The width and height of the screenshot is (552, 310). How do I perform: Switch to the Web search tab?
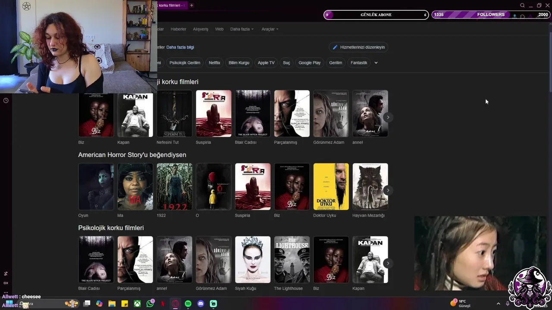click(x=219, y=29)
